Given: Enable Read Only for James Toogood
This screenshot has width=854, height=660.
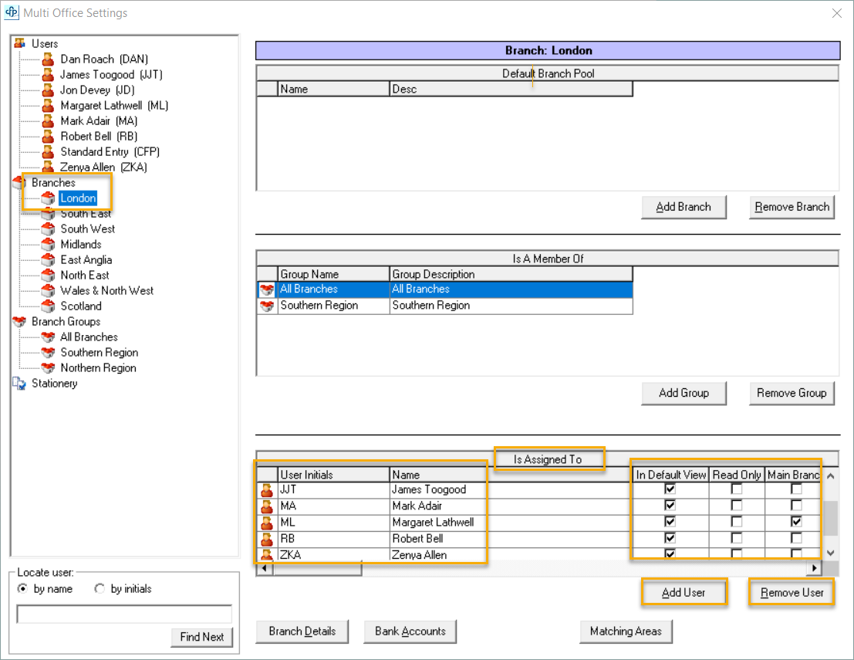Looking at the screenshot, I should click(737, 489).
